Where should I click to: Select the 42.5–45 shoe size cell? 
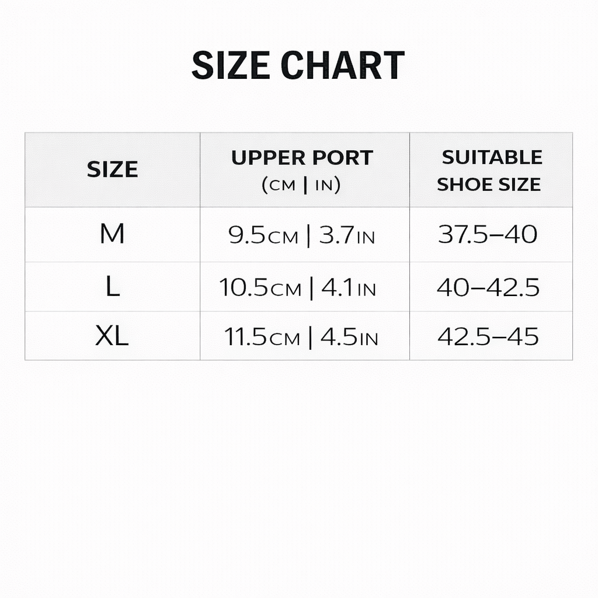pyautogui.click(x=488, y=337)
